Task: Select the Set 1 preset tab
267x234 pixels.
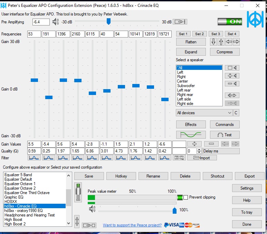Action: coord(183,34)
